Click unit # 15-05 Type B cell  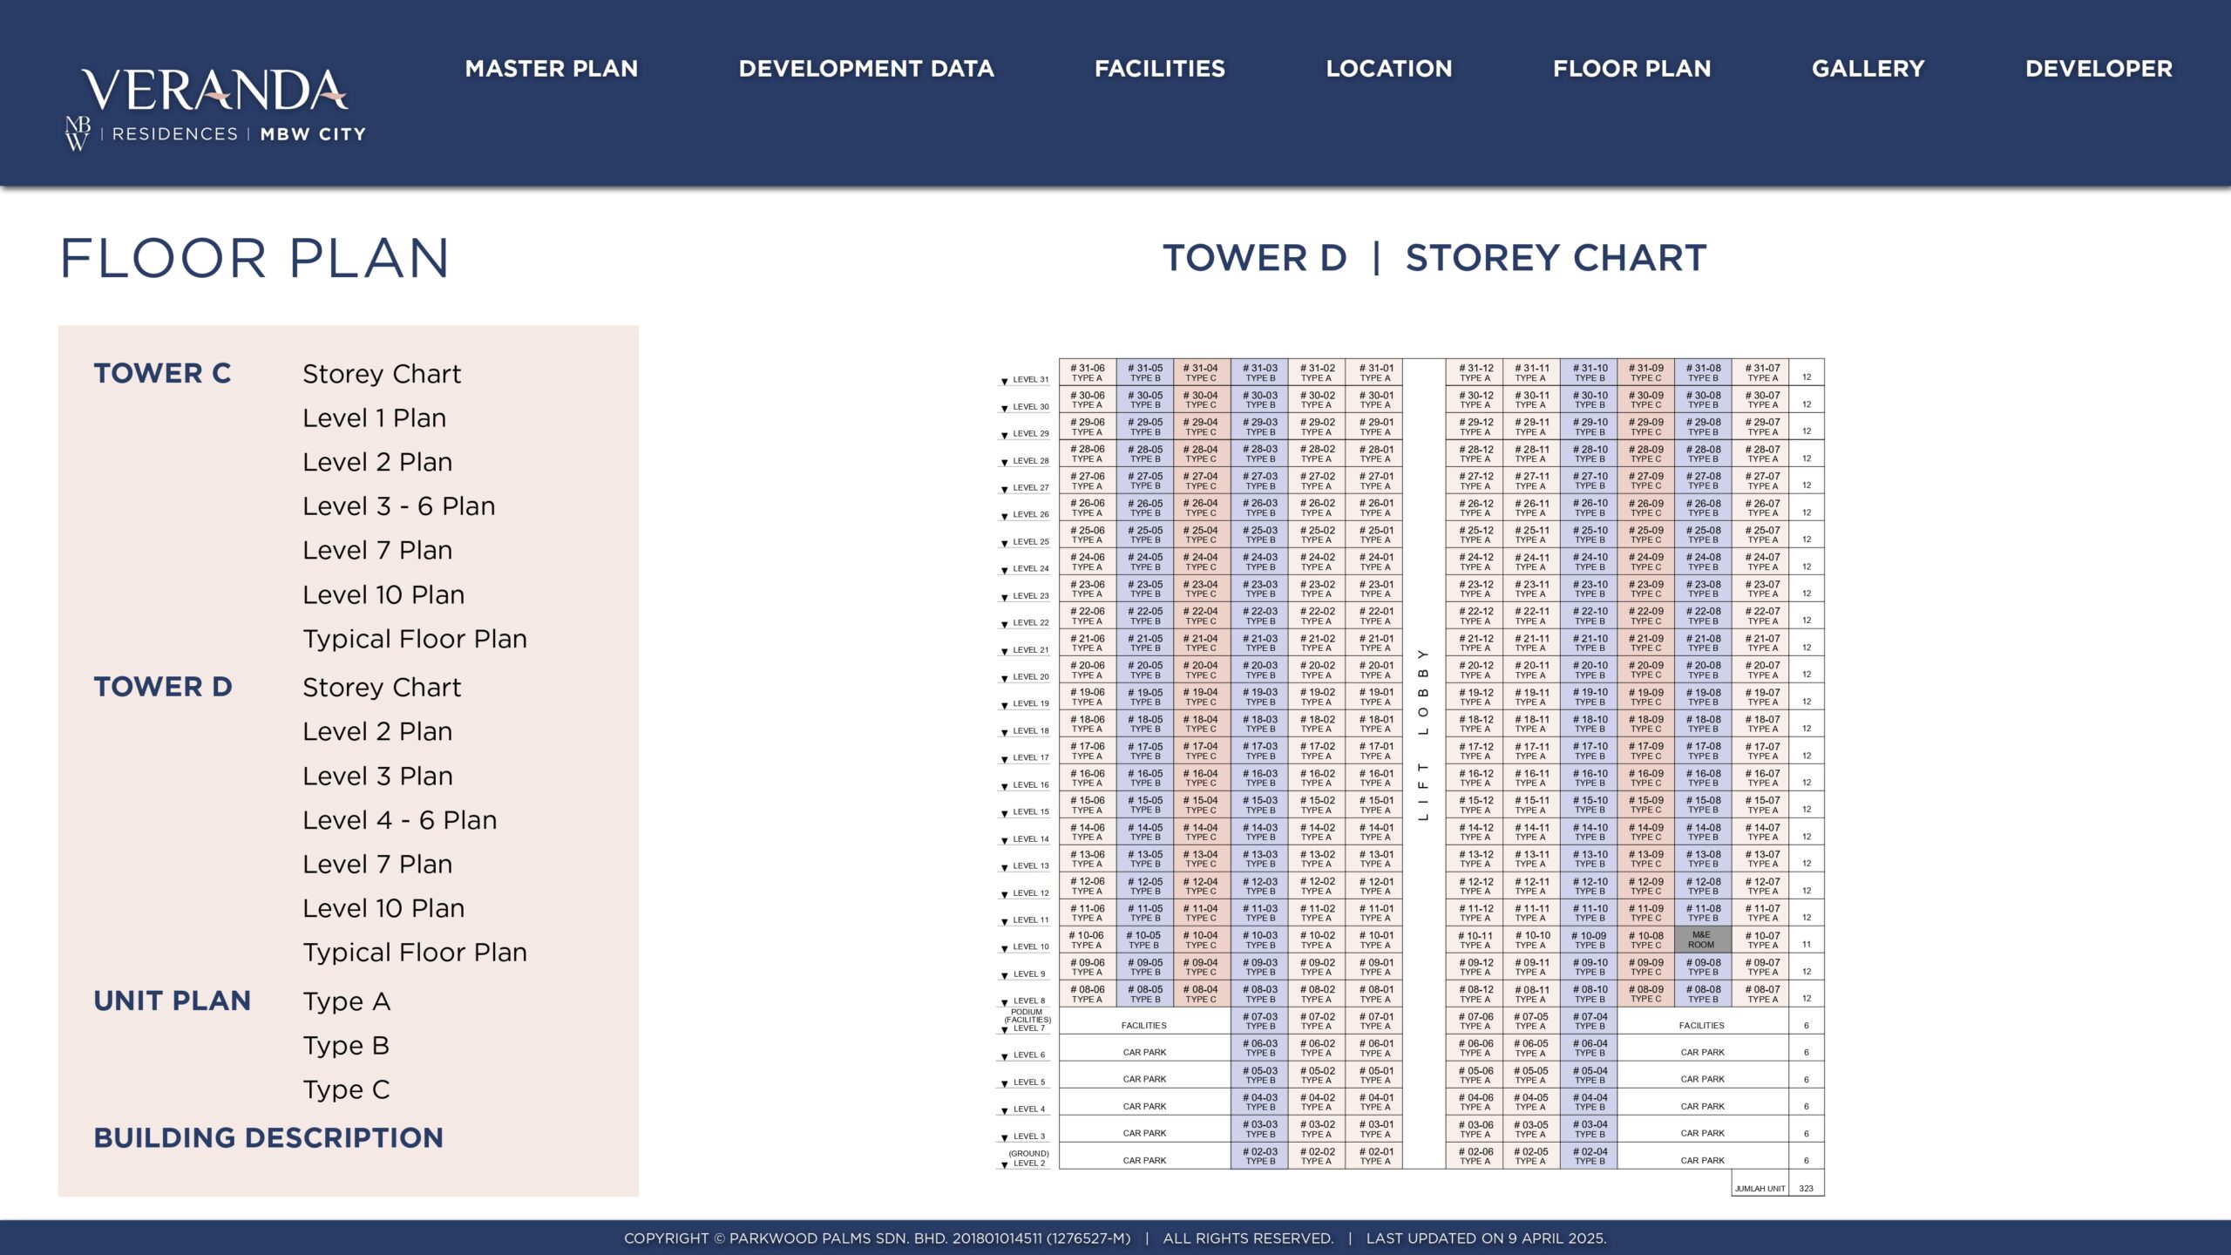1145,804
